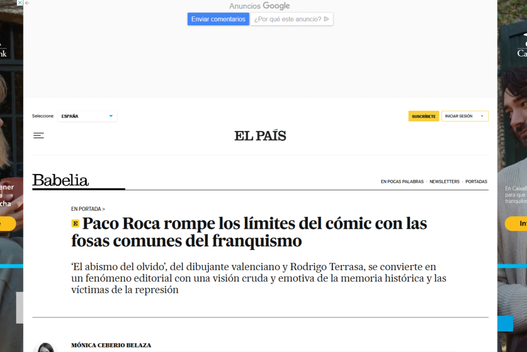The height and width of the screenshot is (352, 527).
Task: Click the Paco Roca article headline
Action: pyautogui.click(x=249, y=232)
